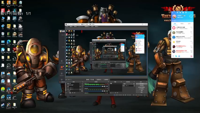Screen dimensions: 200x113
Task: Open the Steam desktop icon
Action: 3,105
